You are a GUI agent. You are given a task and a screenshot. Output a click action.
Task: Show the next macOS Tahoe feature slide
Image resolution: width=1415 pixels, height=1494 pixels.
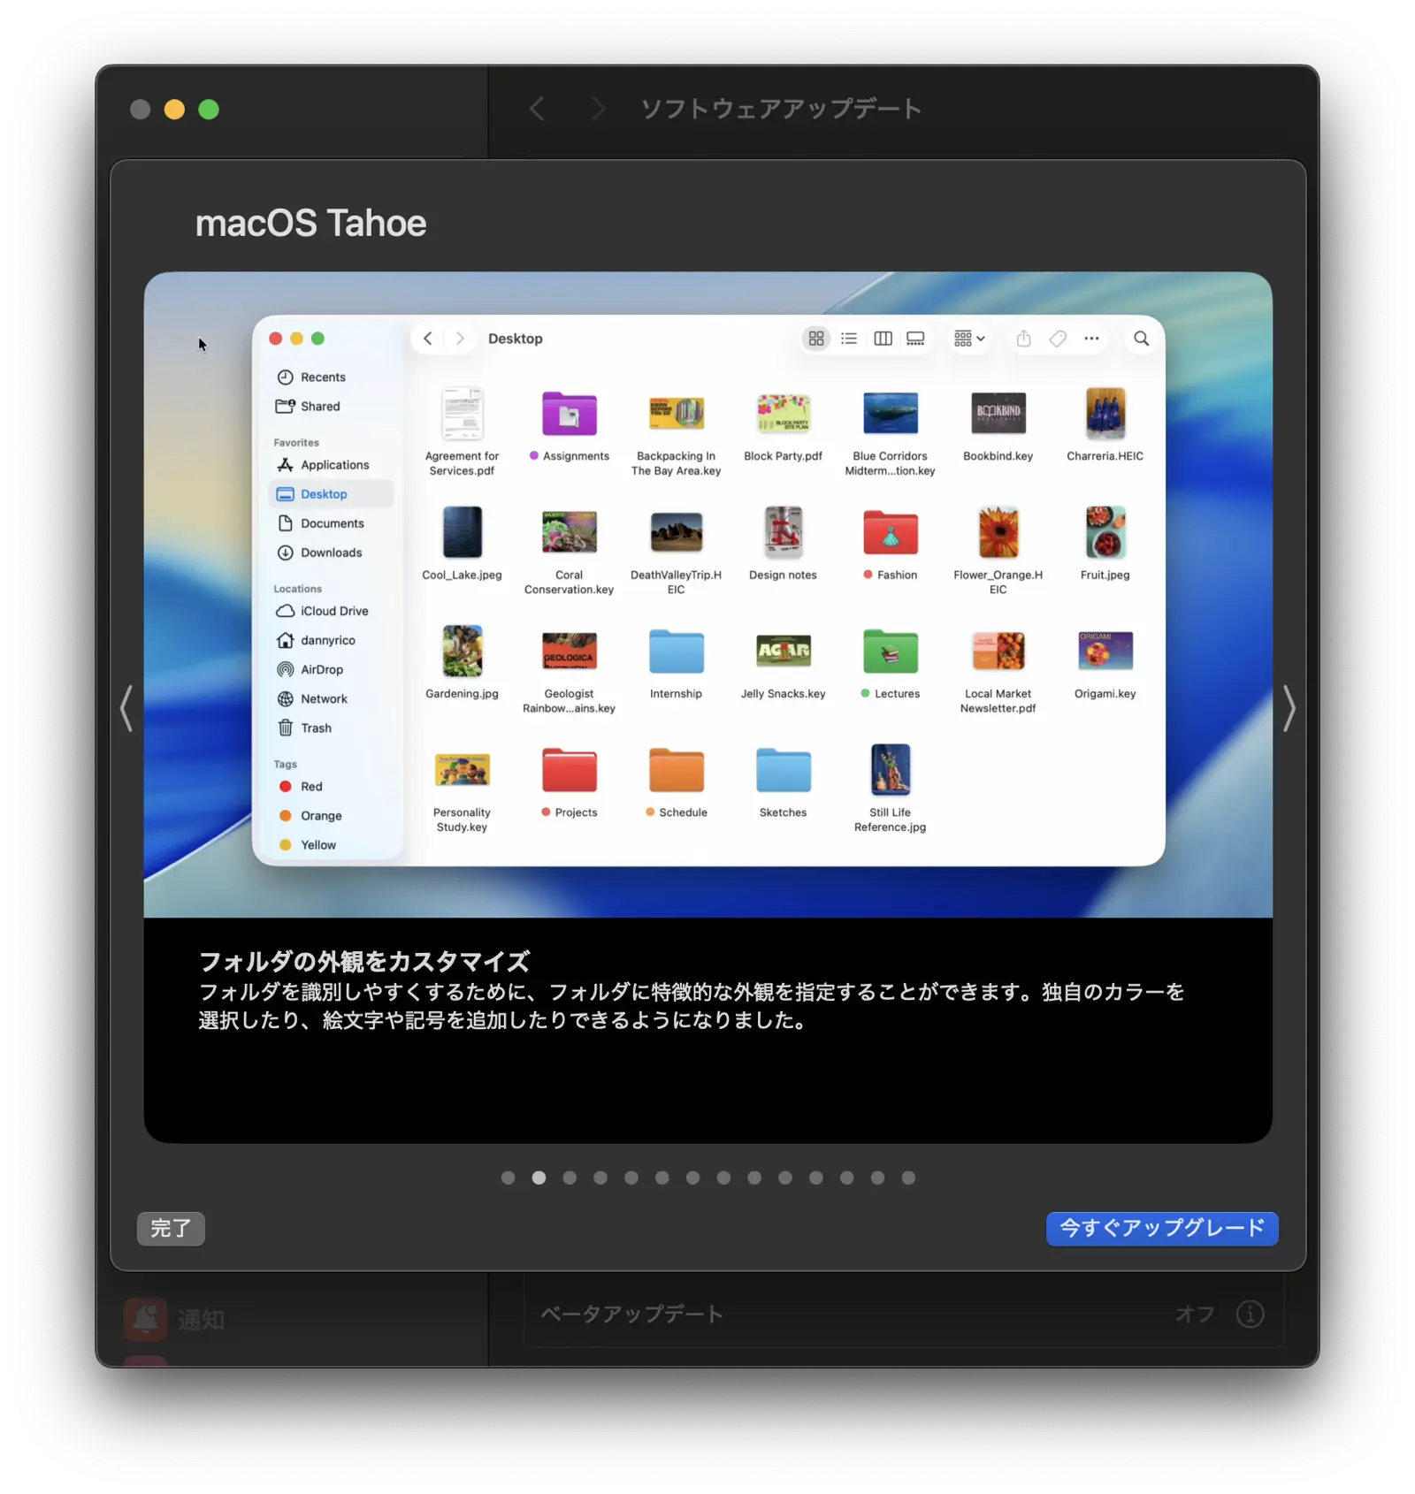tap(1289, 708)
